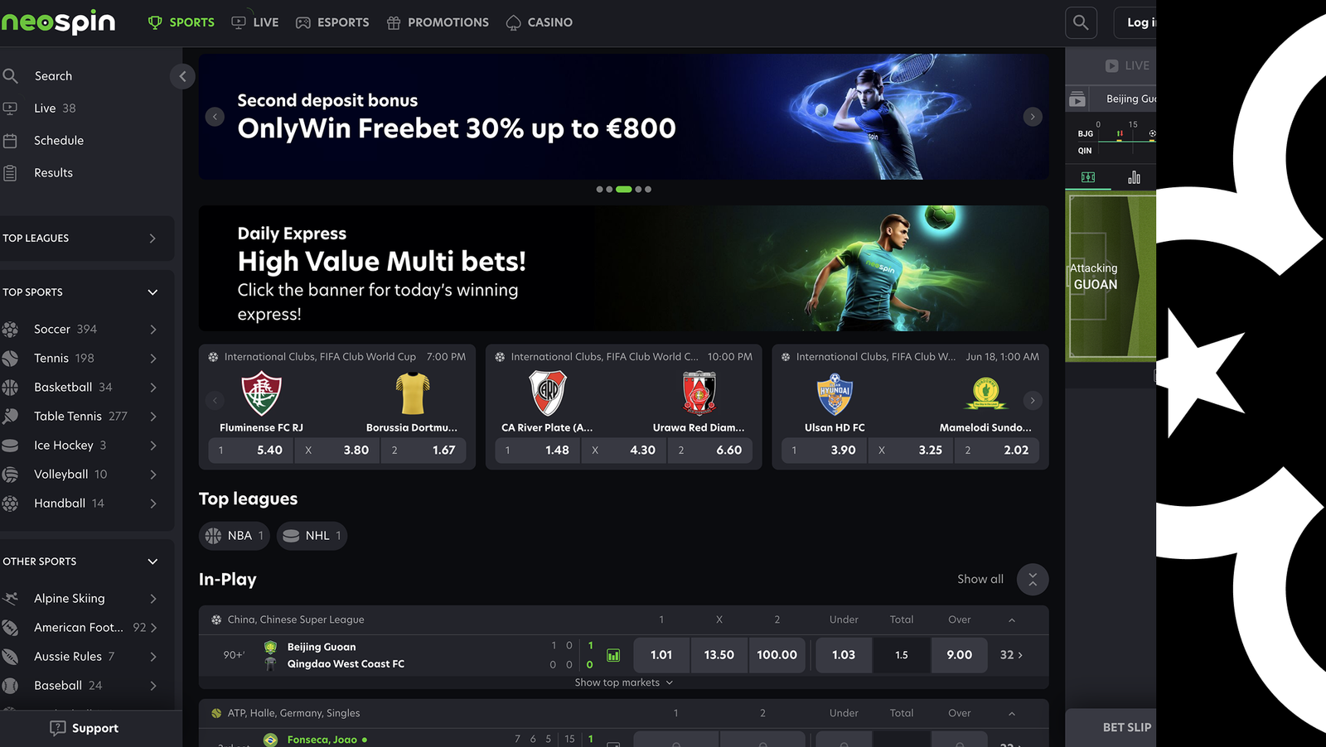Expand Show top markets dropdown

click(624, 683)
